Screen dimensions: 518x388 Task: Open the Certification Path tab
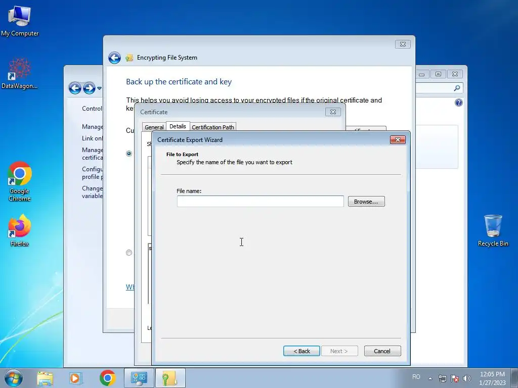point(213,127)
